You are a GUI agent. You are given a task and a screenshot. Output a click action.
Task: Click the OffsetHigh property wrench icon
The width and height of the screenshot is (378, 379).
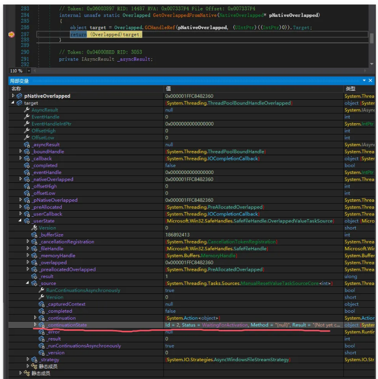(27, 131)
